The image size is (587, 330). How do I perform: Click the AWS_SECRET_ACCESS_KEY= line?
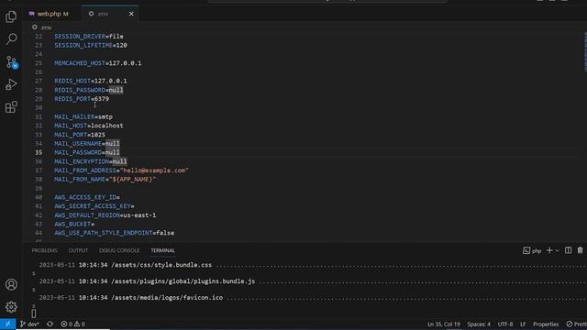click(x=94, y=206)
